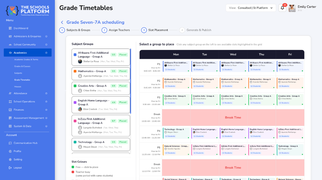This screenshot has height=180, width=322.
Task: Click the Setting gear icon in sidebar
Action: [10, 160]
